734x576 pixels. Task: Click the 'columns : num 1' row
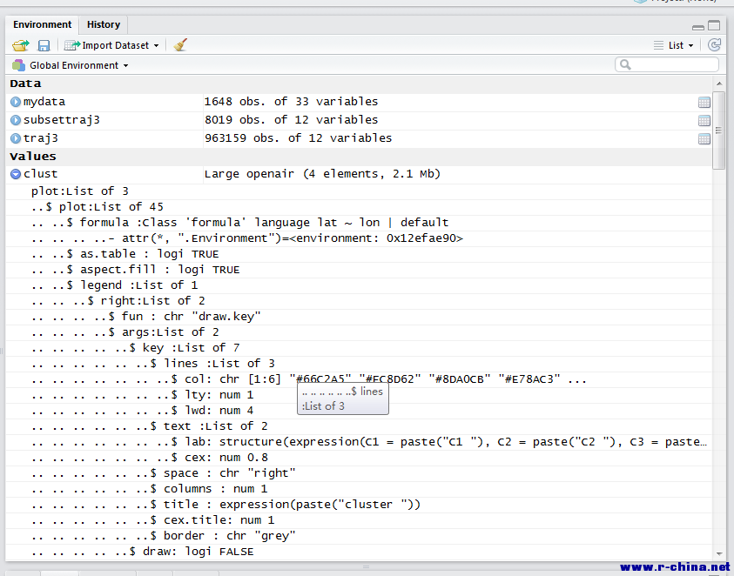pos(359,489)
